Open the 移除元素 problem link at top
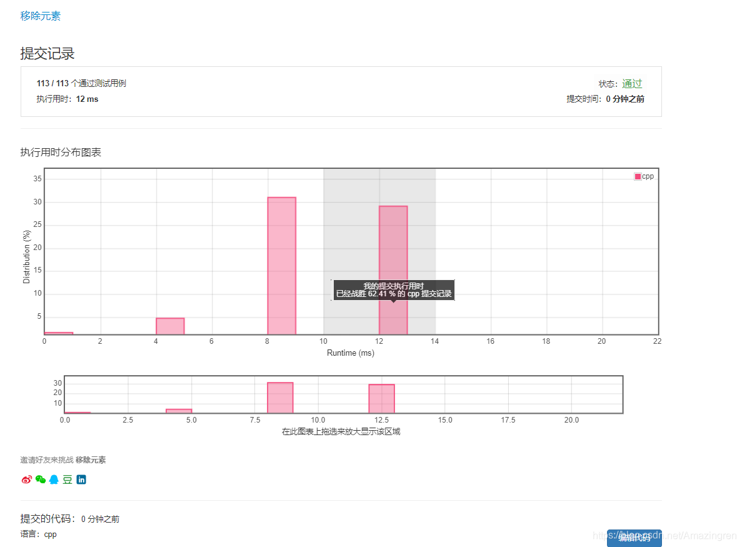742x547 pixels. pyautogui.click(x=40, y=16)
